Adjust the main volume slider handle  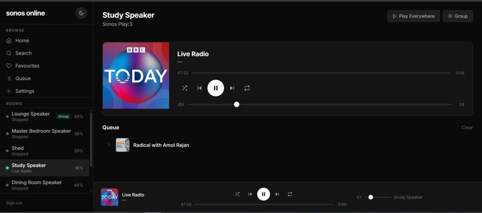[x=236, y=104]
